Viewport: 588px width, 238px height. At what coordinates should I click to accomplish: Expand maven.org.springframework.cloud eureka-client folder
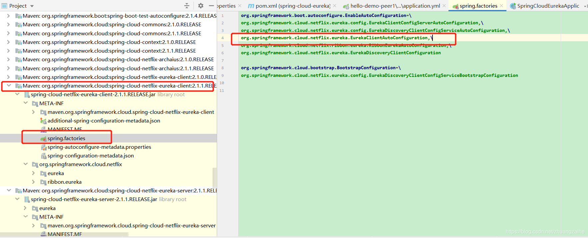tap(33, 112)
